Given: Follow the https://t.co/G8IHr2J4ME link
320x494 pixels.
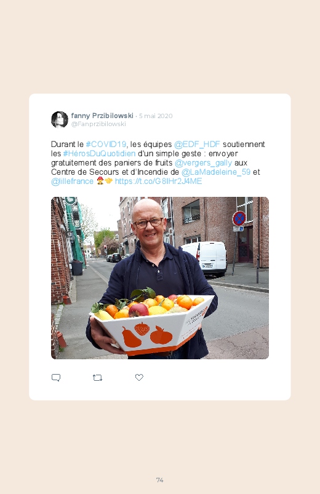Looking at the screenshot, I should [158, 181].
